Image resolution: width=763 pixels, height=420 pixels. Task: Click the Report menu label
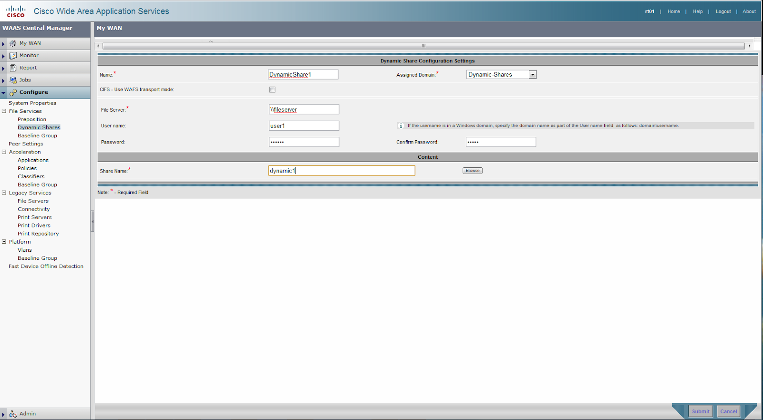(28, 68)
